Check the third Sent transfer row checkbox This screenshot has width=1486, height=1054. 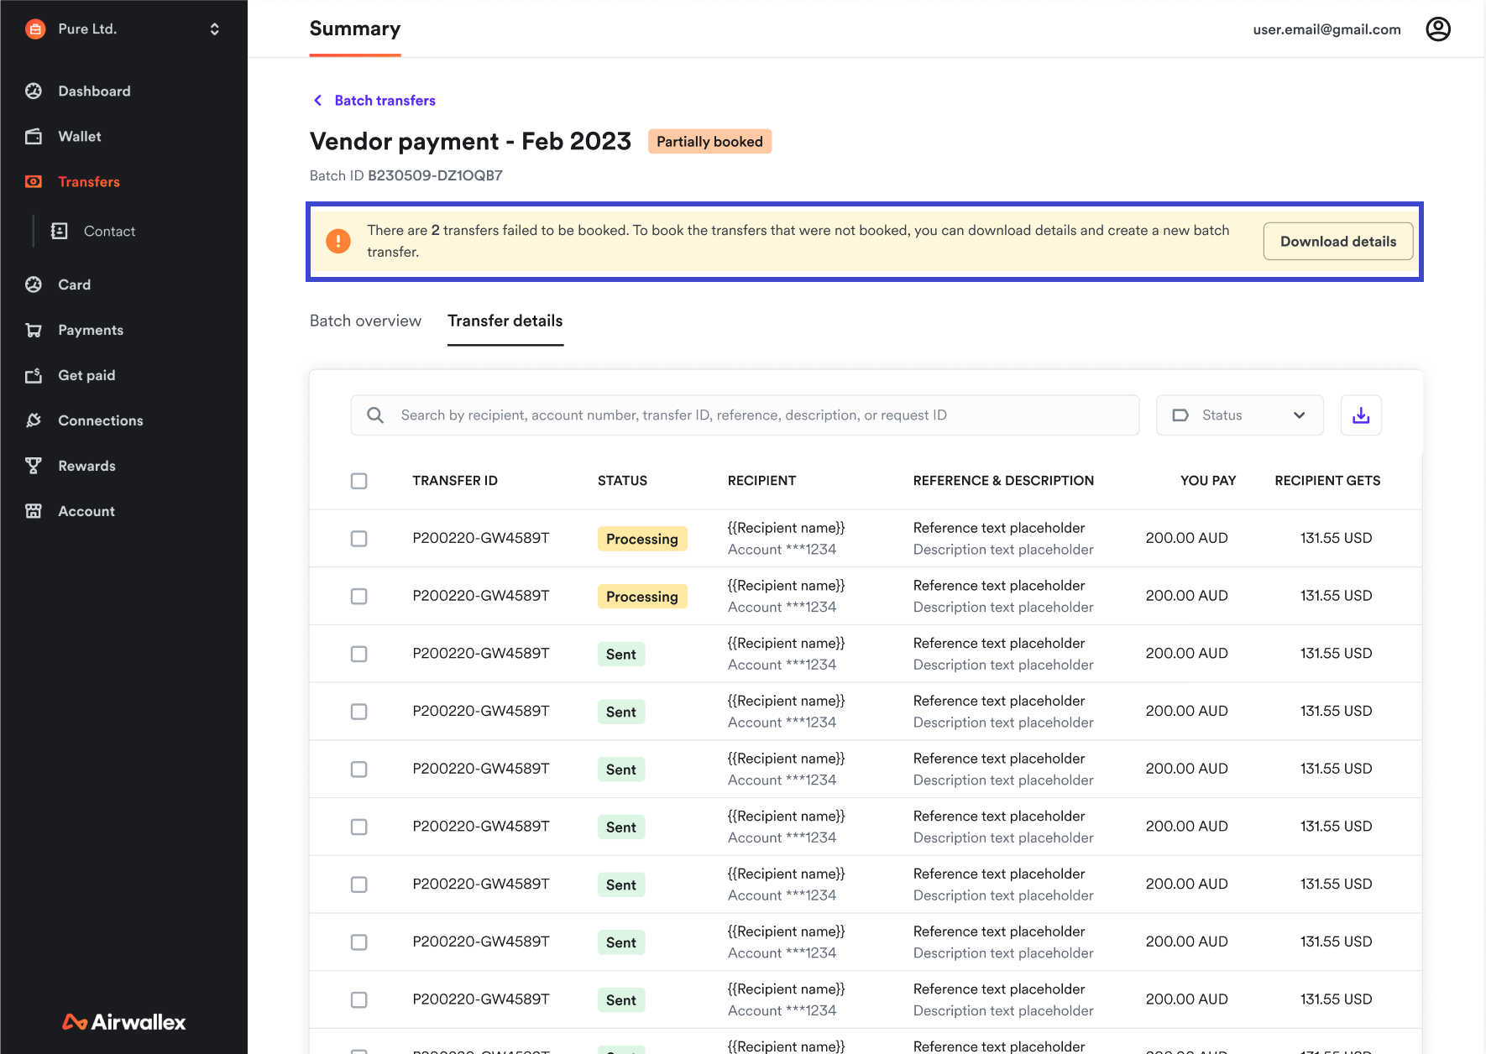(359, 770)
